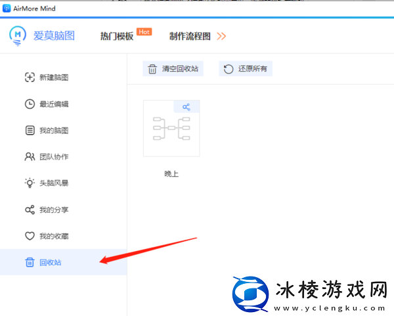
Task: Select 团队协作 in the sidebar
Action: (x=54, y=157)
